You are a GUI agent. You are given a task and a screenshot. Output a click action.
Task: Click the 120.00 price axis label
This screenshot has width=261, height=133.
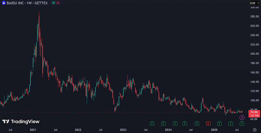(255, 91)
